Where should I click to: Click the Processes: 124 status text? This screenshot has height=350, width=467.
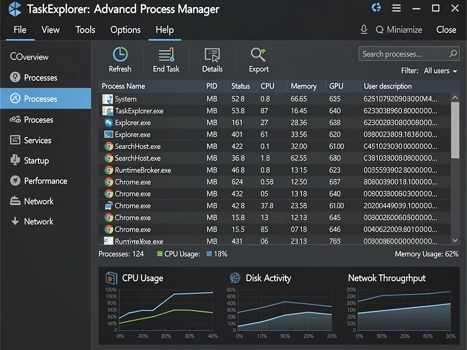[x=121, y=254]
